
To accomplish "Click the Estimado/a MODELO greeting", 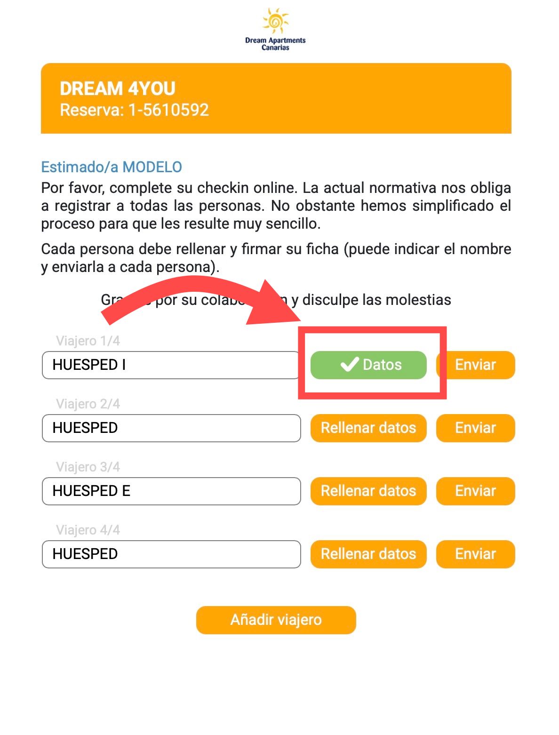I will [112, 167].
